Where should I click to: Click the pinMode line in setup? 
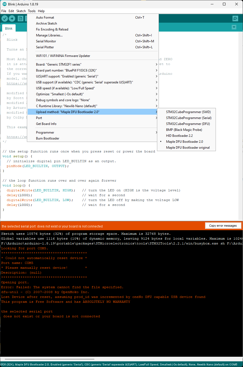[x=38, y=166]
